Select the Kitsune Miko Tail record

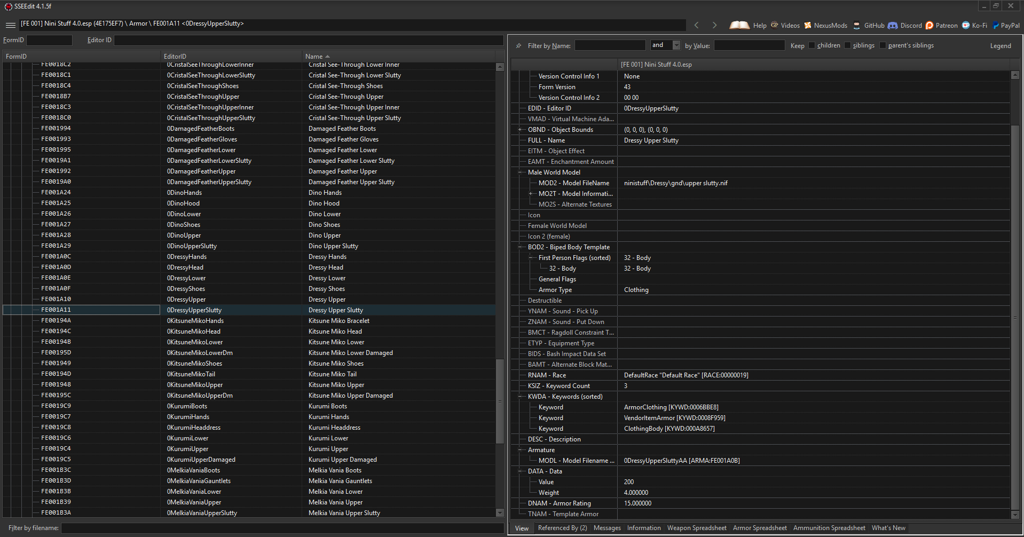coord(249,374)
